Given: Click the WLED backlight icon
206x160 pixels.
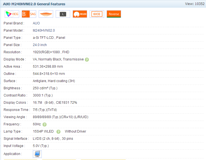Looking at the screenshot, I should pyautogui.click(x=80, y=14).
